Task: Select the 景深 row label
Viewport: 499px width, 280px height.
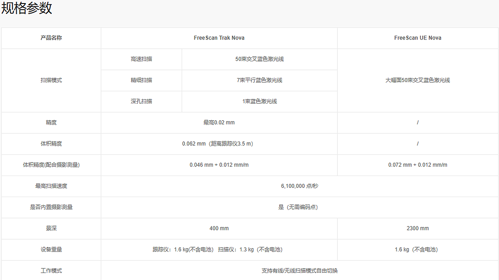Action: tap(51, 229)
